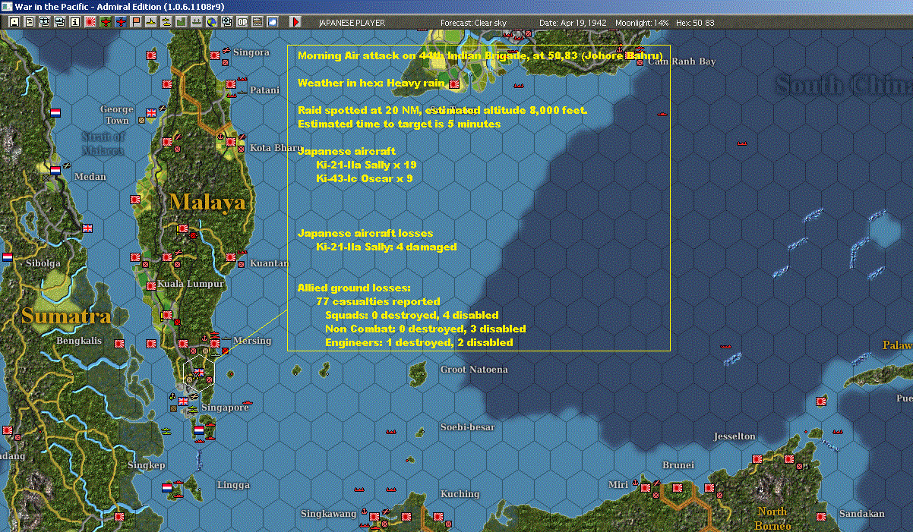913x532 pixels.
Task: Select the red plane on blue background icon
Action: 121,22
